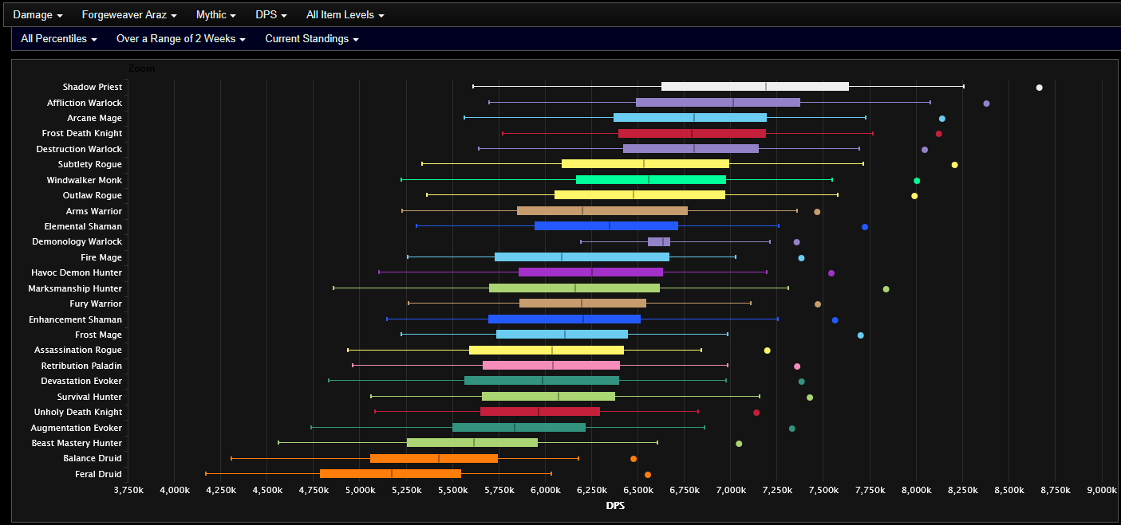Click the Unholy Death Knight label
Screen dimensions: 1121x525
[78, 413]
